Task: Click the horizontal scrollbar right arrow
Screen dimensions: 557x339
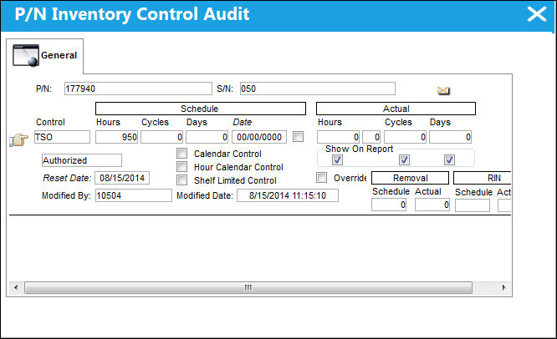Action: pyautogui.click(x=503, y=287)
